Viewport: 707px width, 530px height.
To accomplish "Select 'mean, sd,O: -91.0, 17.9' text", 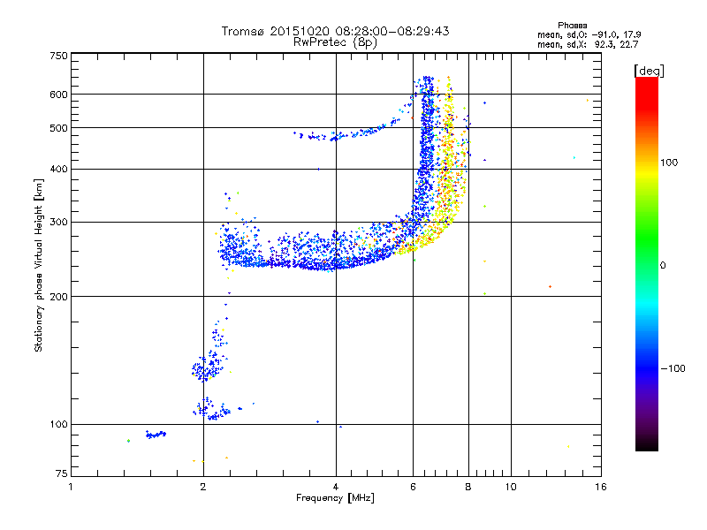I will [589, 34].
